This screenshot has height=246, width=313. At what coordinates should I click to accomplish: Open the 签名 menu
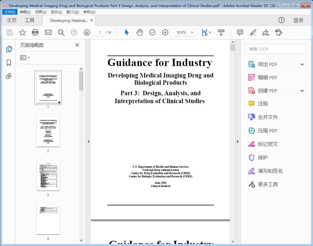(56, 12)
